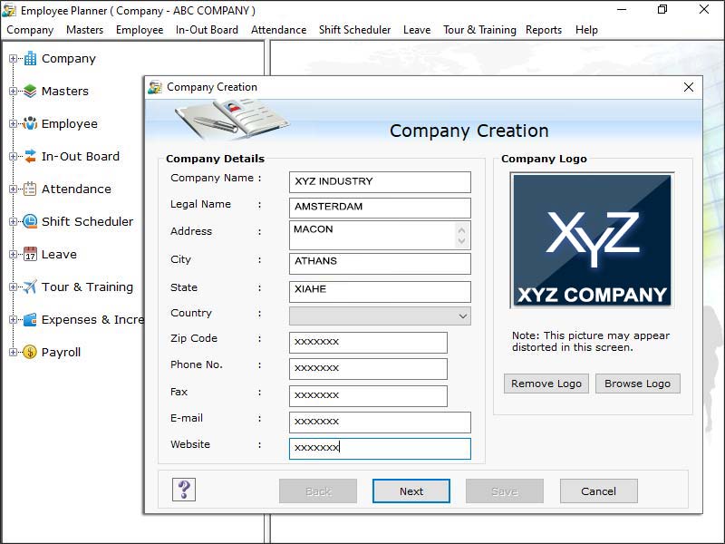Open the Country dropdown list
Image resolution: width=725 pixels, height=544 pixels.
click(x=459, y=316)
